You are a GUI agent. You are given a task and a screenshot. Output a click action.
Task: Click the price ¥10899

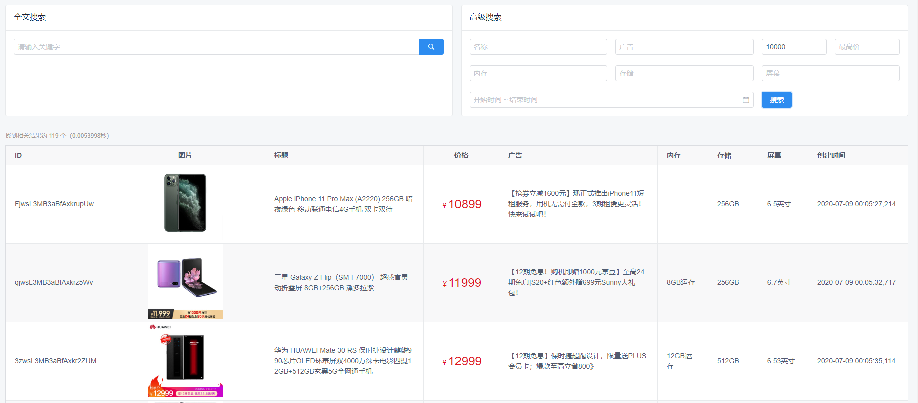462,204
